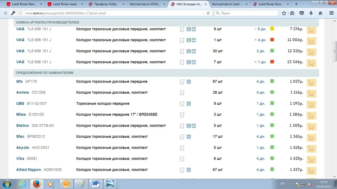This screenshot has width=337, height=189.
Task: Launch Internet Explorer from taskbar
Action: 22,184
